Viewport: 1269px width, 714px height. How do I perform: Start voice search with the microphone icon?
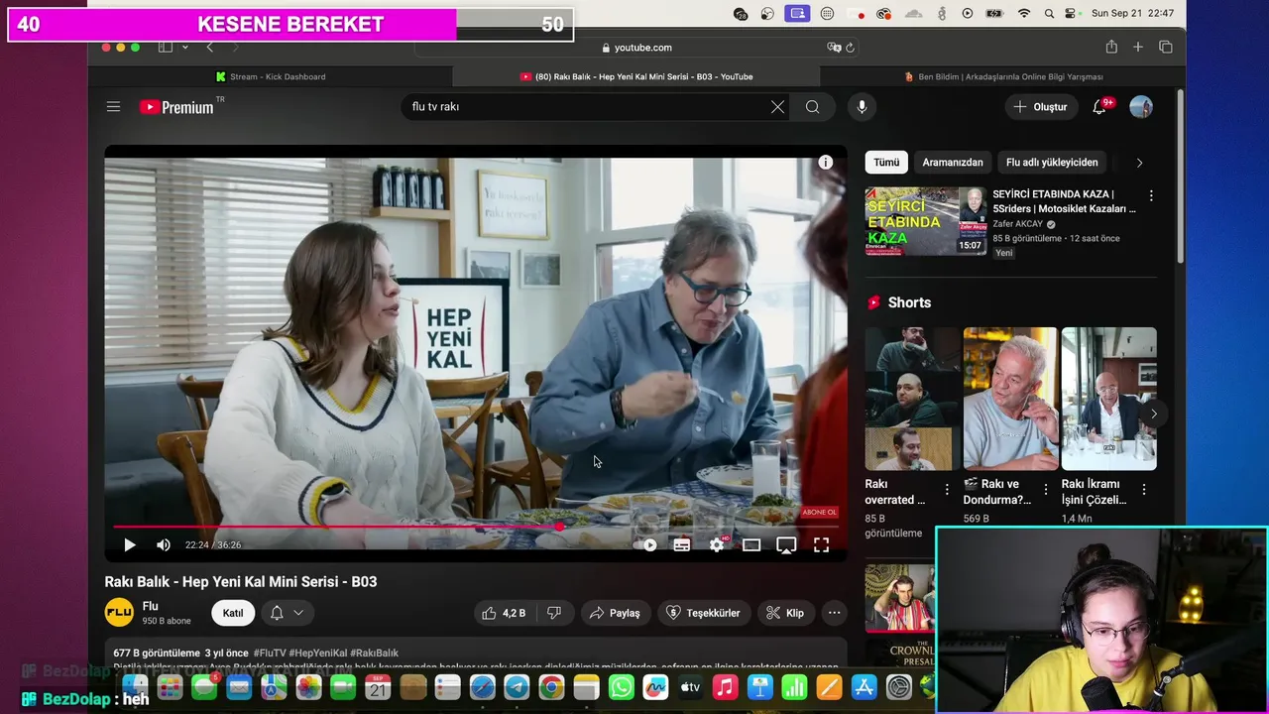[862, 107]
